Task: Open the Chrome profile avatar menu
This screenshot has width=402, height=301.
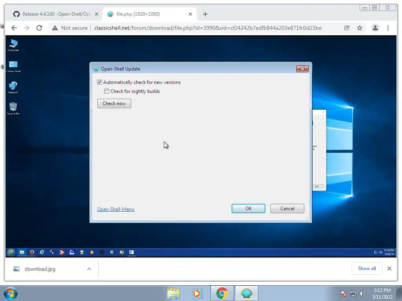Action: click(x=375, y=28)
